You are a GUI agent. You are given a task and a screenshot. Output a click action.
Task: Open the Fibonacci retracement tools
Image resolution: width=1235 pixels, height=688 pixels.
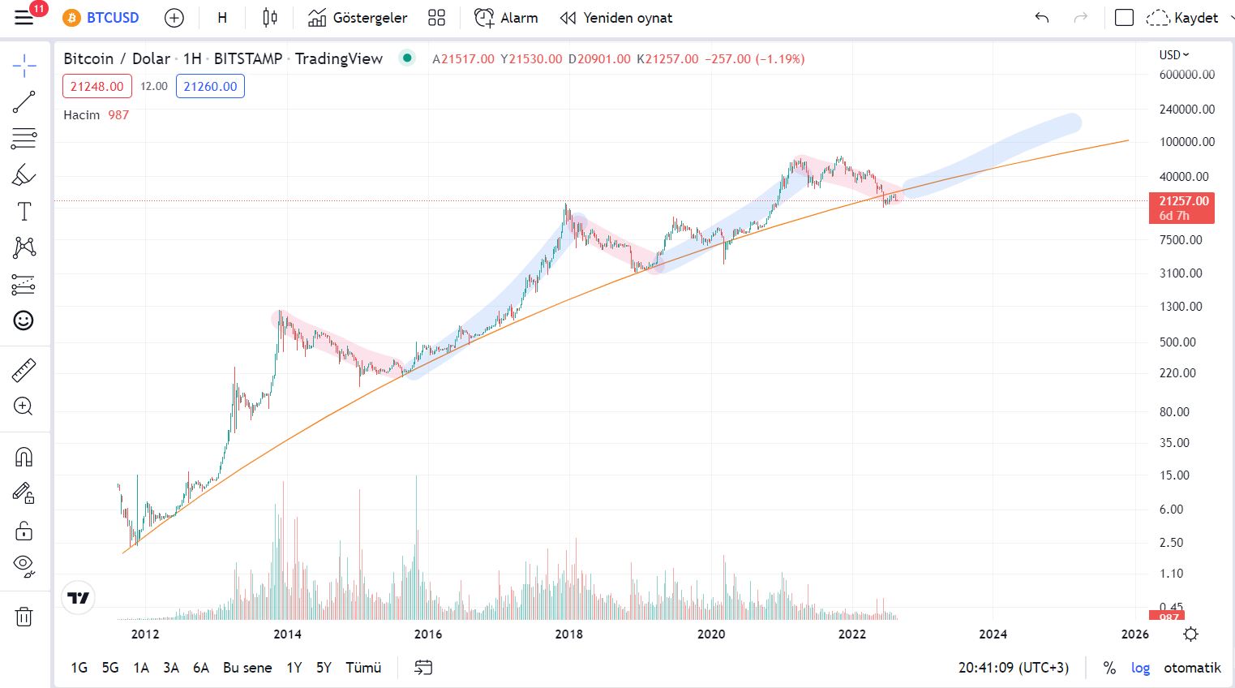pos(24,138)
